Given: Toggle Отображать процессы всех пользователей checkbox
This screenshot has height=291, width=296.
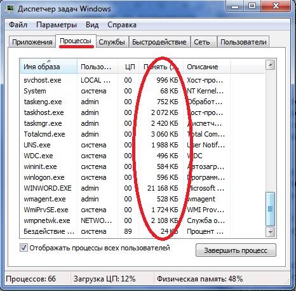Looking at the screenshot, I should [x=24, y=248].
